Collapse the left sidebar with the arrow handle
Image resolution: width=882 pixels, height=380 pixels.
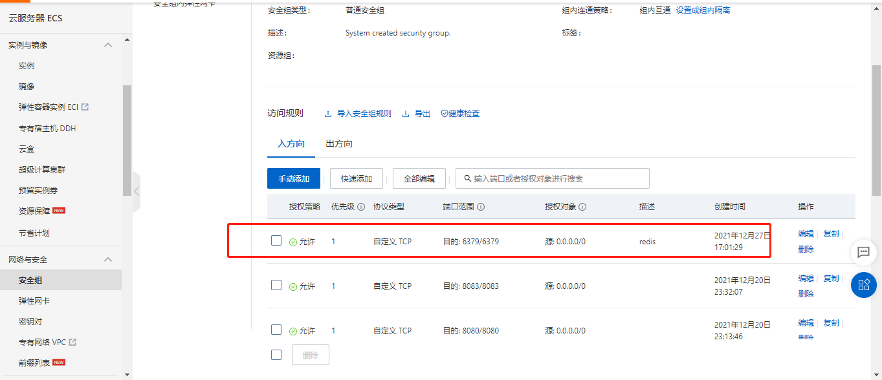click(x=137, y=191)
